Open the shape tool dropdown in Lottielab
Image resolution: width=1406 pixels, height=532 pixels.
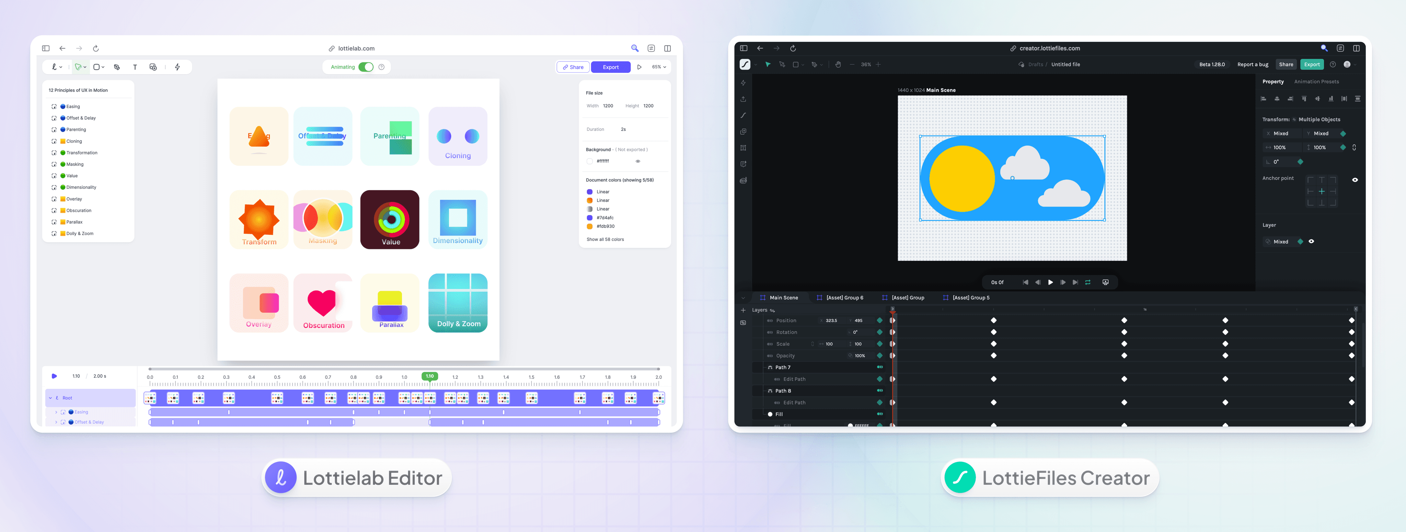(x=103, y=67)
